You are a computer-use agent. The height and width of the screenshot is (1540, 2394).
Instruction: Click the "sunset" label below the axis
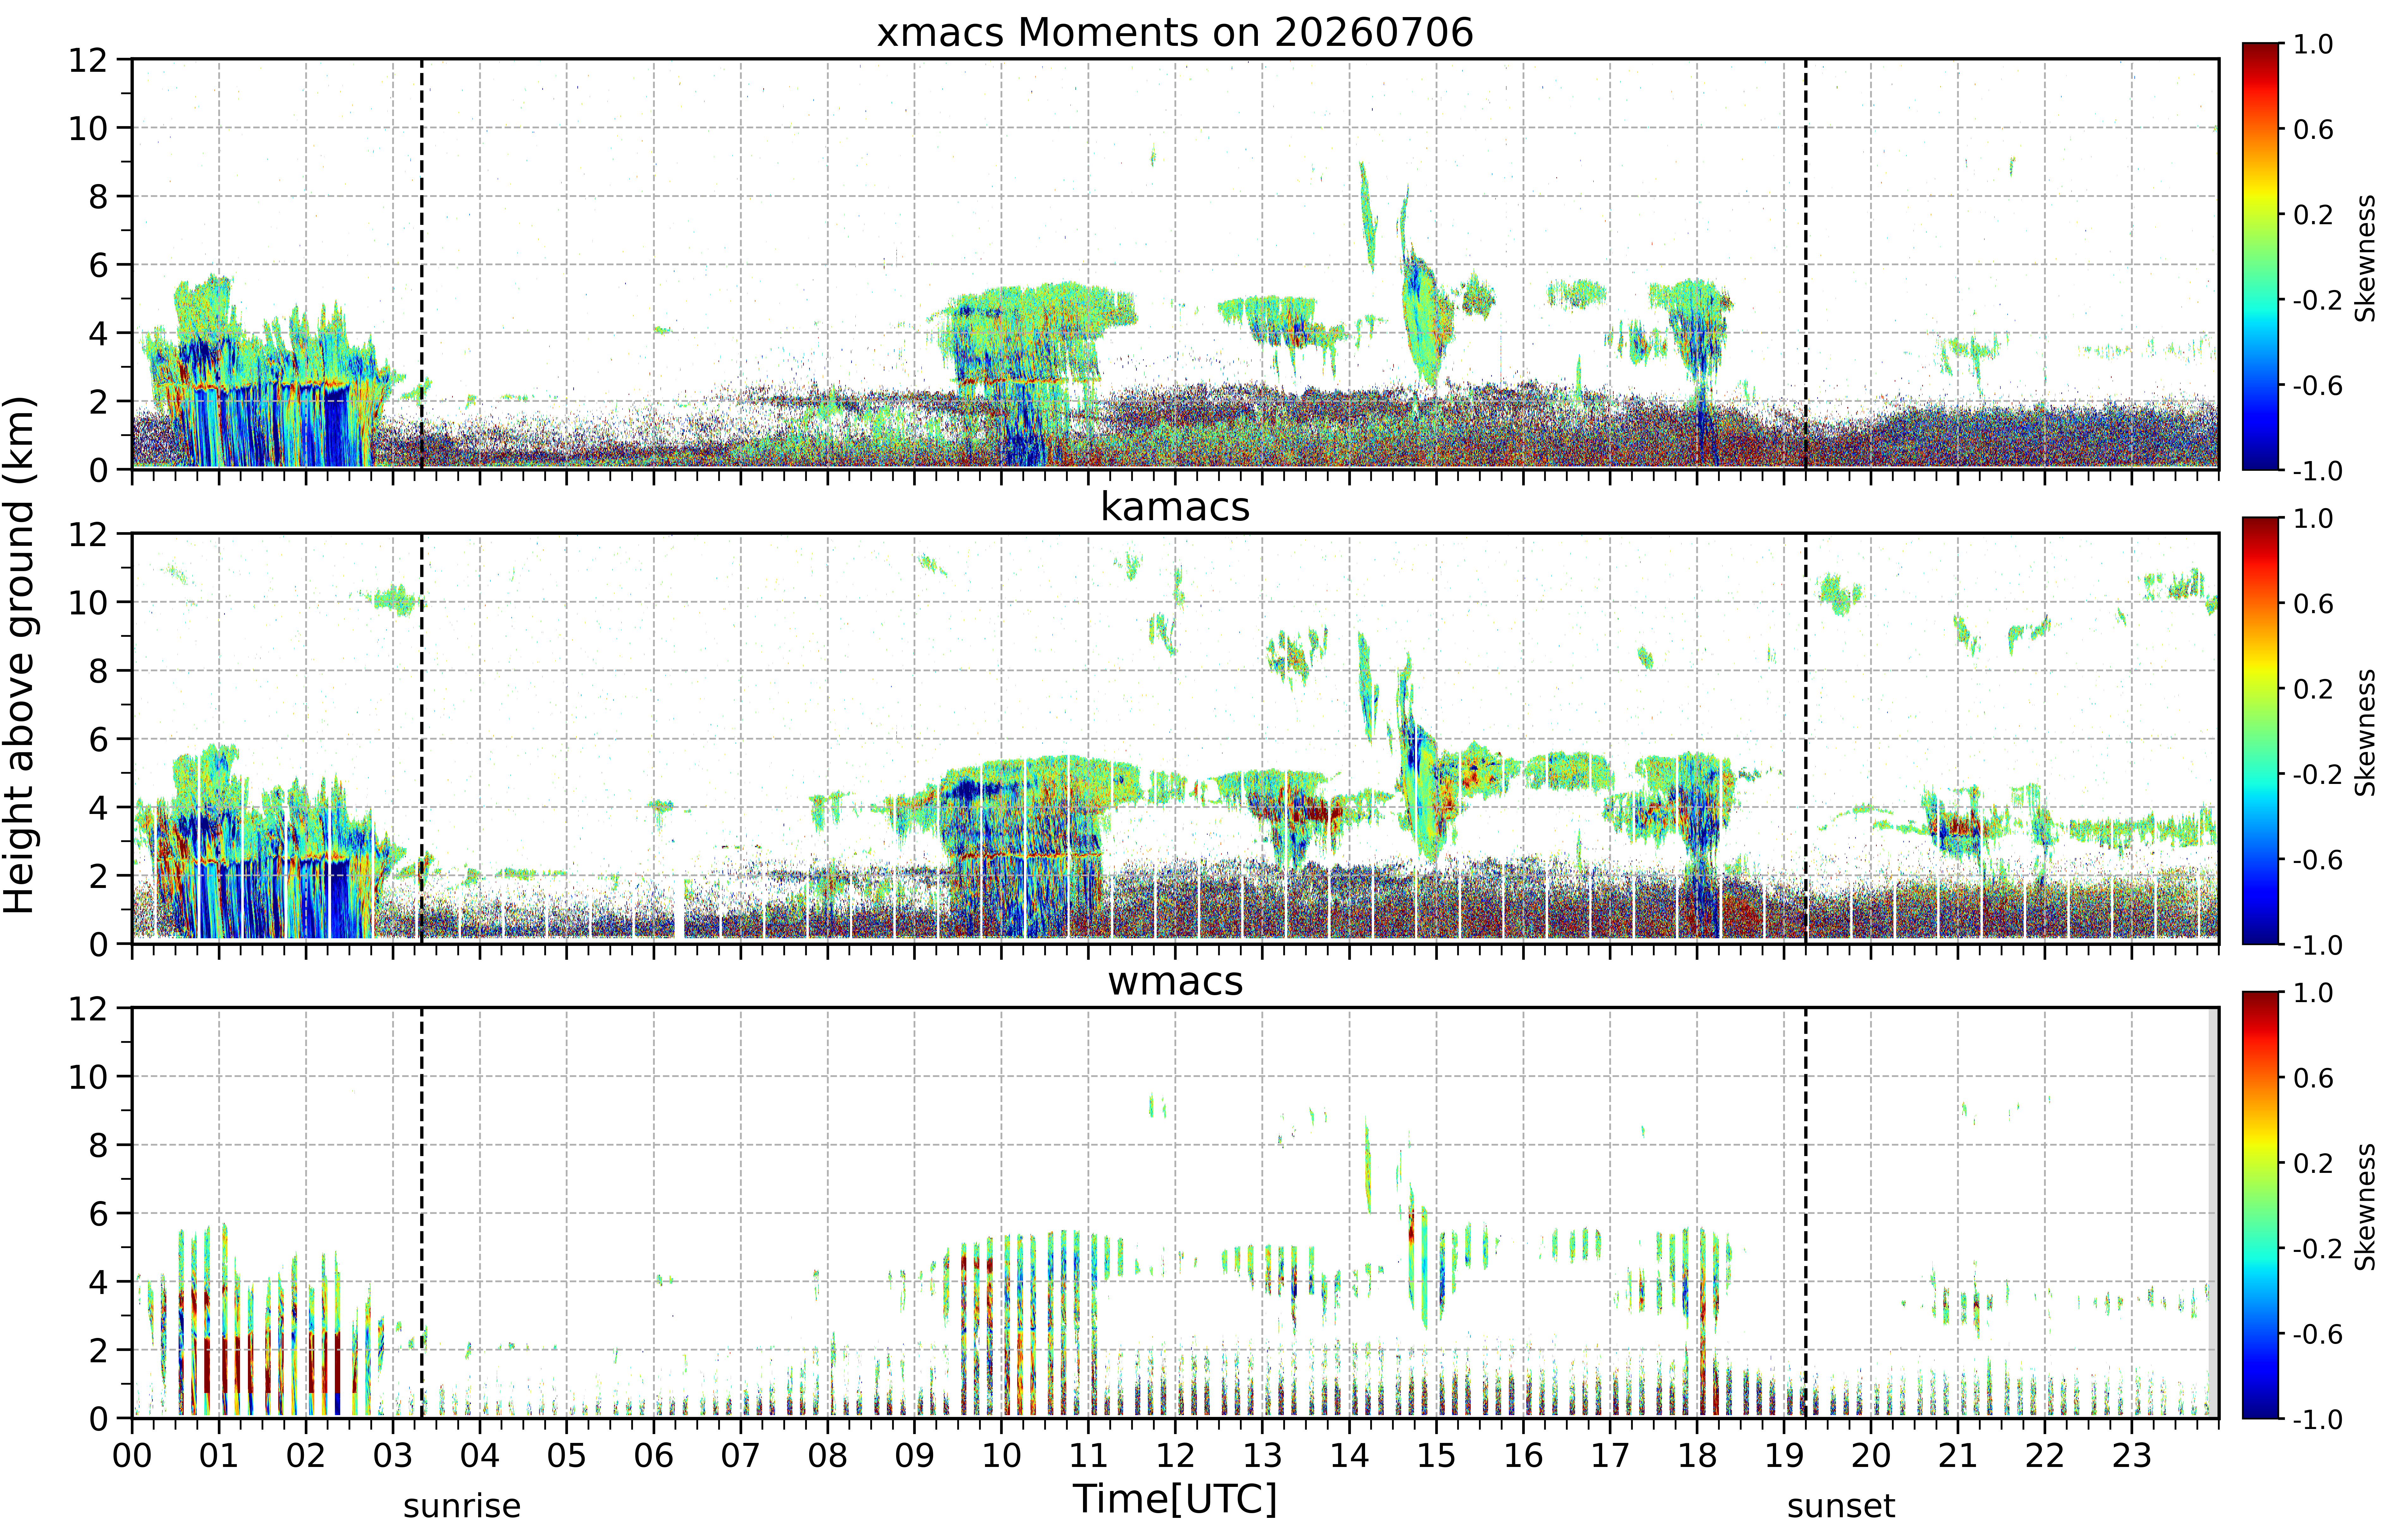(x=1841, y=1506)
